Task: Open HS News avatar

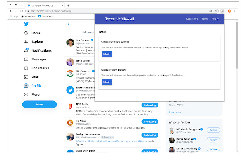Action: [x=70, y=123]
